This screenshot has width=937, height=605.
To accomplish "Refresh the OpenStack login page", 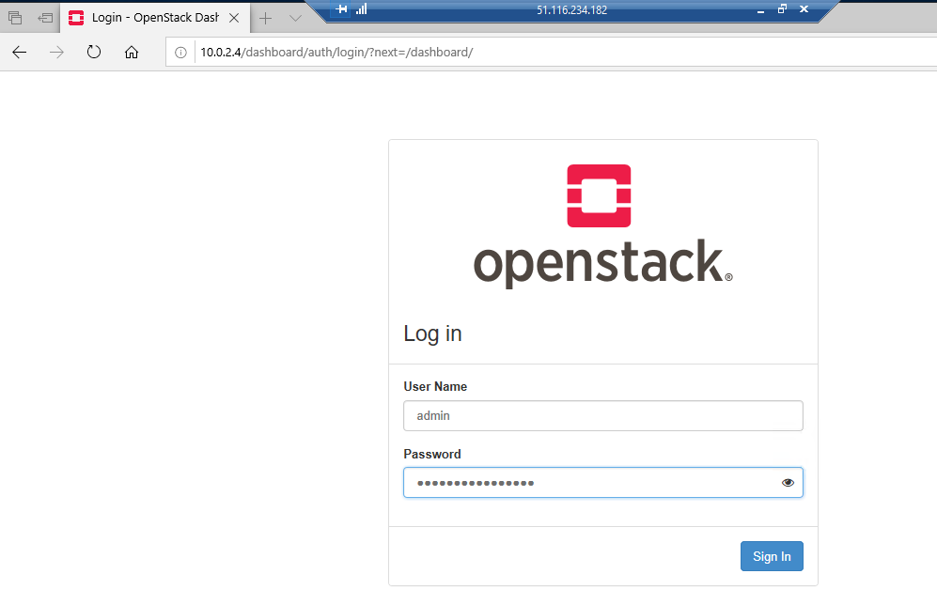I will [x=94, y=53].
